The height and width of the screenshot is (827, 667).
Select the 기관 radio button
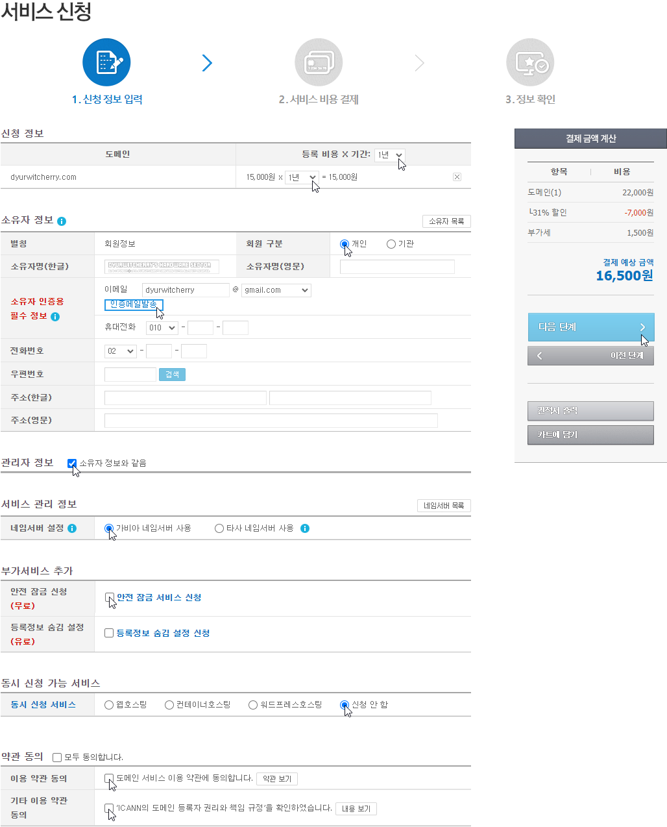391,243
